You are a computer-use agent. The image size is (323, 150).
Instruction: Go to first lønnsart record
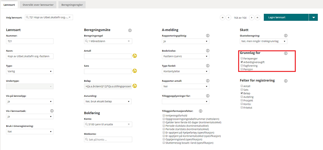223,18
